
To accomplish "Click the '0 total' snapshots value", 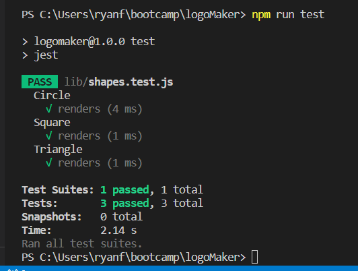I will [121, 217].
